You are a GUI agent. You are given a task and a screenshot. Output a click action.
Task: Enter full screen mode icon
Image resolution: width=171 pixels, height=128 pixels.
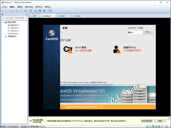point(40,11)
